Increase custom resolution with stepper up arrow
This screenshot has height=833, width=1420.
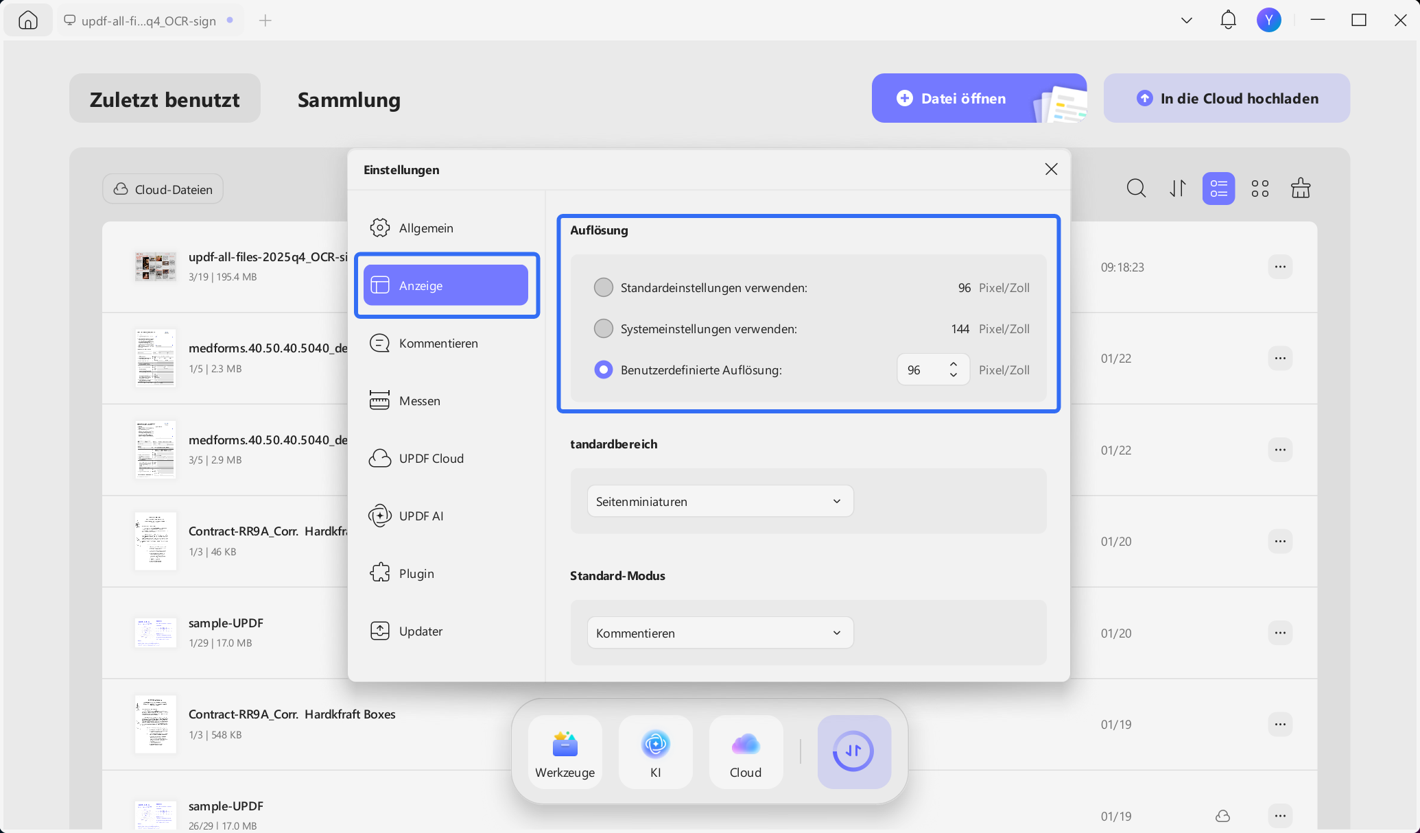(954, 363)
